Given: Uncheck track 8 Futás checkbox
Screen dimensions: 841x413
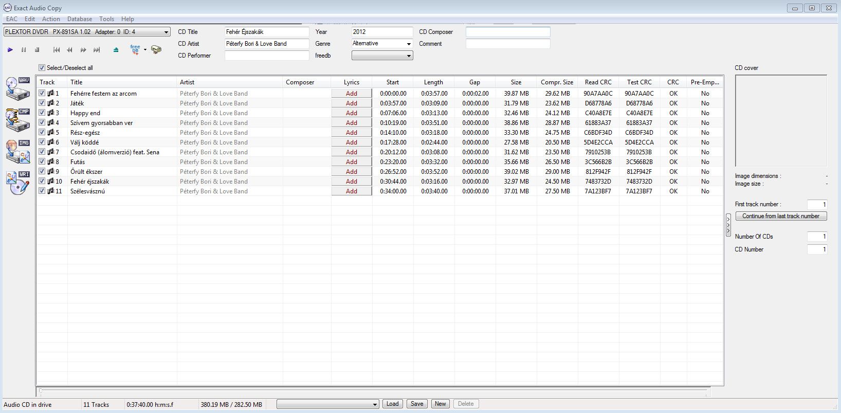Looking at the screenshot, I should [x=42, y=161].
